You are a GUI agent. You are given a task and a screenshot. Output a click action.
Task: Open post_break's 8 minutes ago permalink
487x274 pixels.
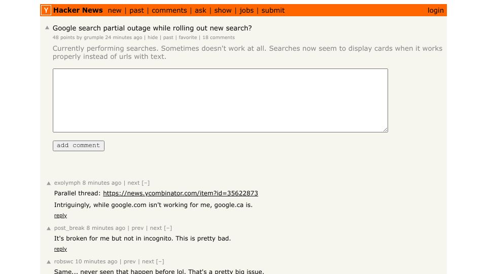106,228
